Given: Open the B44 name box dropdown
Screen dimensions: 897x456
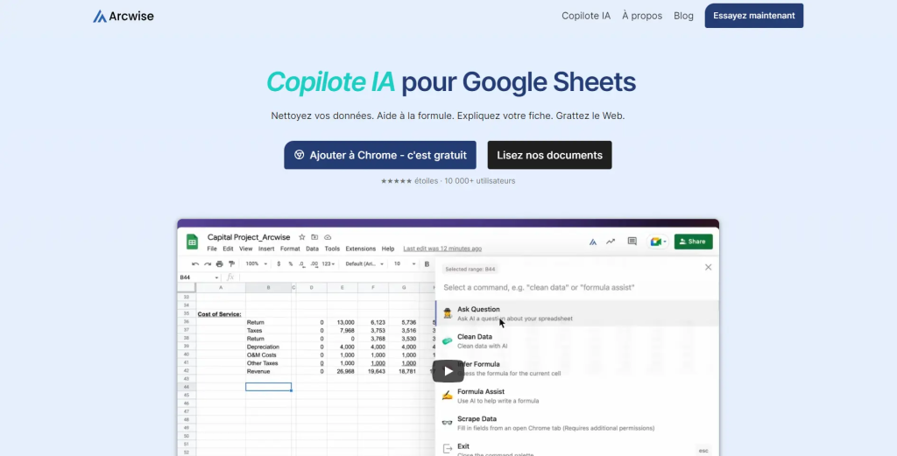Looking at the screenshot, I should (x=217, y=277).
